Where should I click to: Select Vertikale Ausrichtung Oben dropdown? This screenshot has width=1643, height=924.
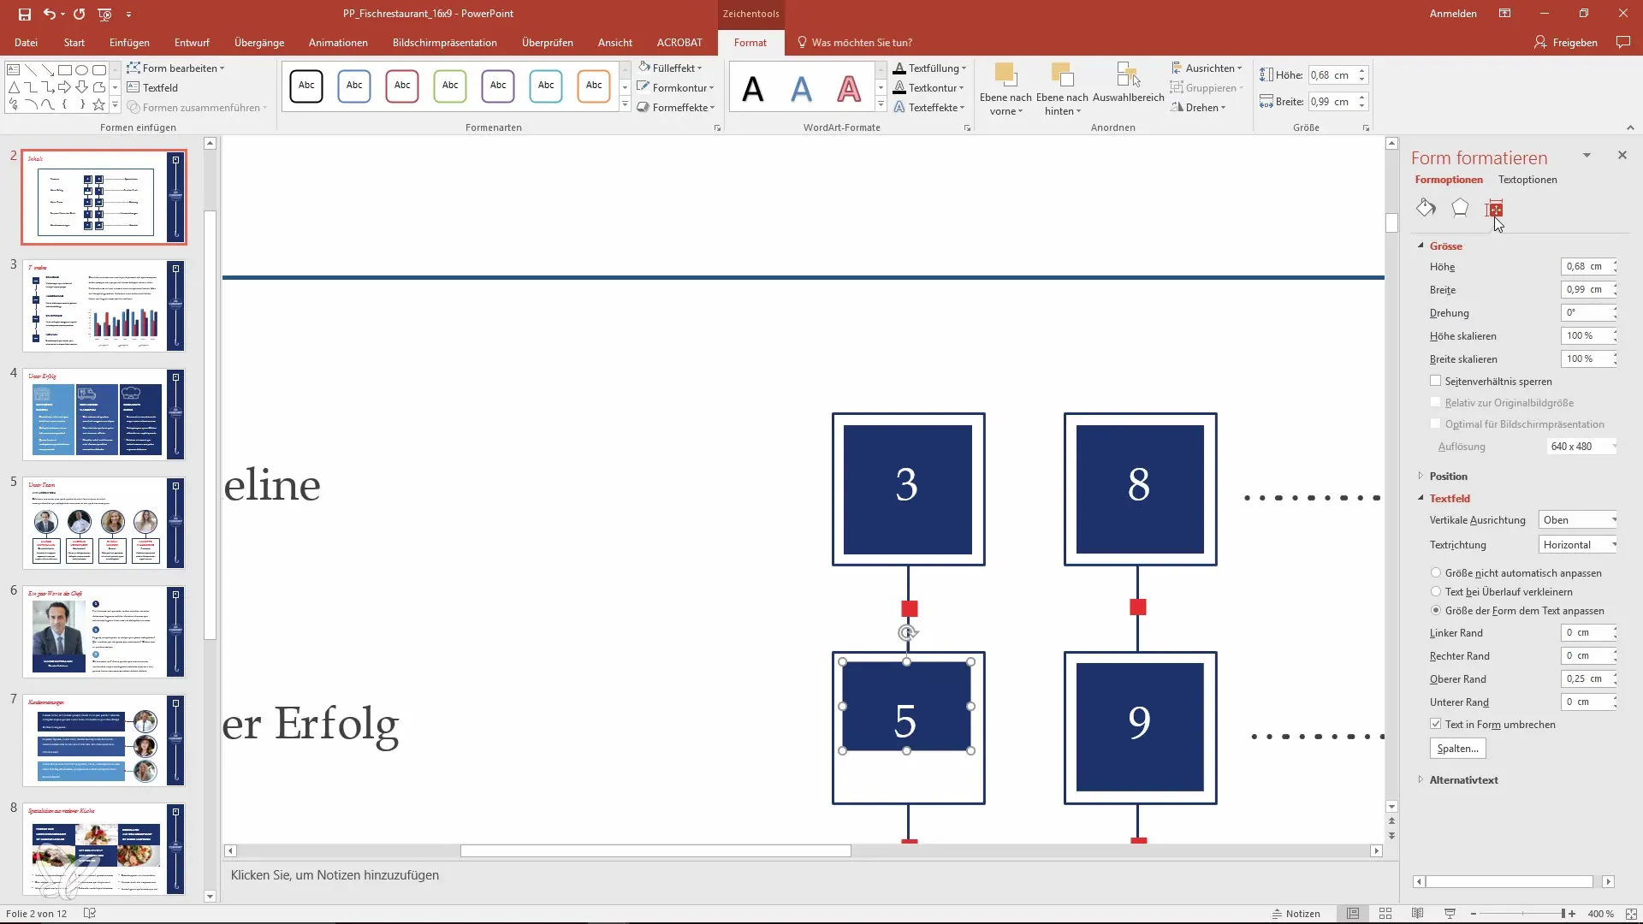click(x=1580, y=520)
